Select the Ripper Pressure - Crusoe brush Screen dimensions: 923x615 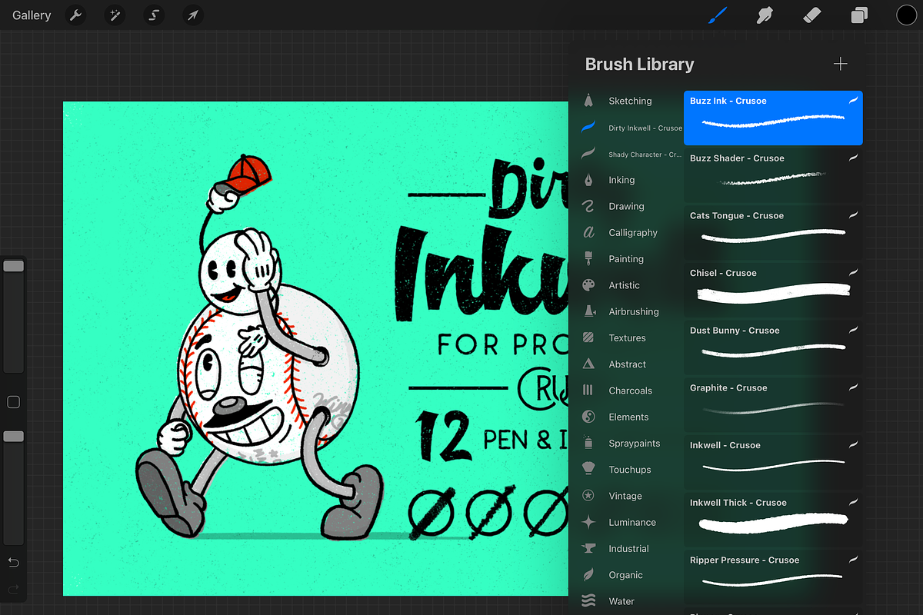(x=773, y=577)
